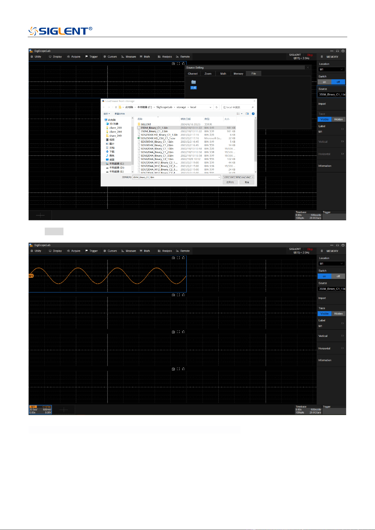Switch to File tab in Source Setting

(254, 74)
